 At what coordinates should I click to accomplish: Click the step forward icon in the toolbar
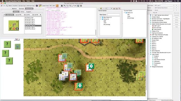[4, 6]
